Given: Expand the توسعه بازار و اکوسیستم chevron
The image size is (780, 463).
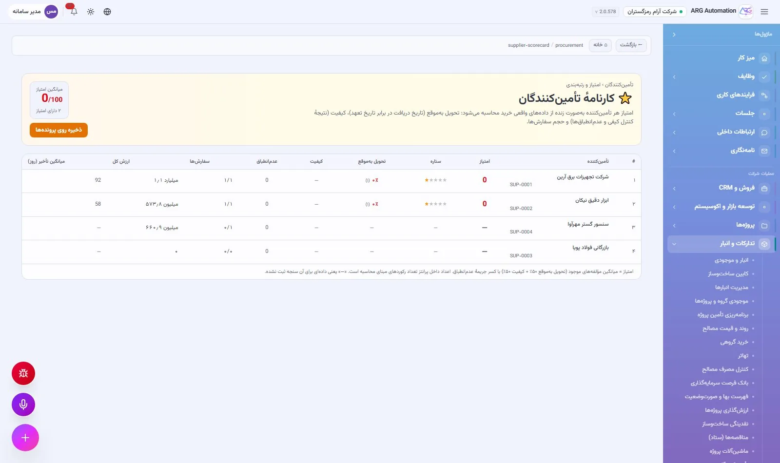Looking at the screenshot, I should (674, 207).
